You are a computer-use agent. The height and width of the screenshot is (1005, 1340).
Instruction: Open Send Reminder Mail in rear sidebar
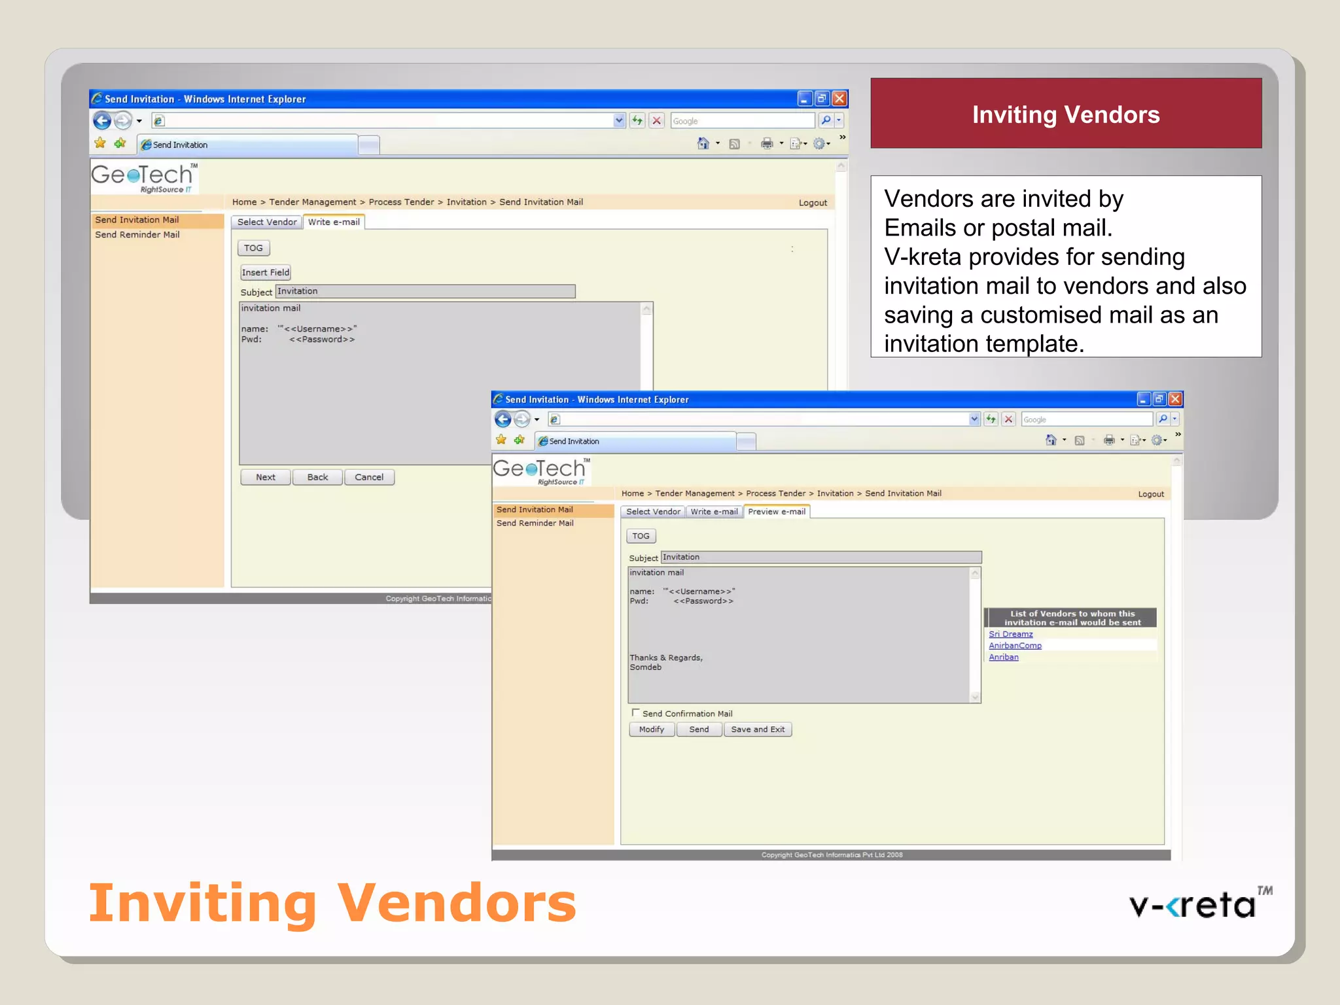pyautogui.click(x=137, y=235)
